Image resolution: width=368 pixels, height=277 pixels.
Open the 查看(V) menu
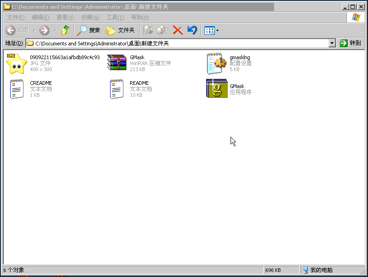65,17
